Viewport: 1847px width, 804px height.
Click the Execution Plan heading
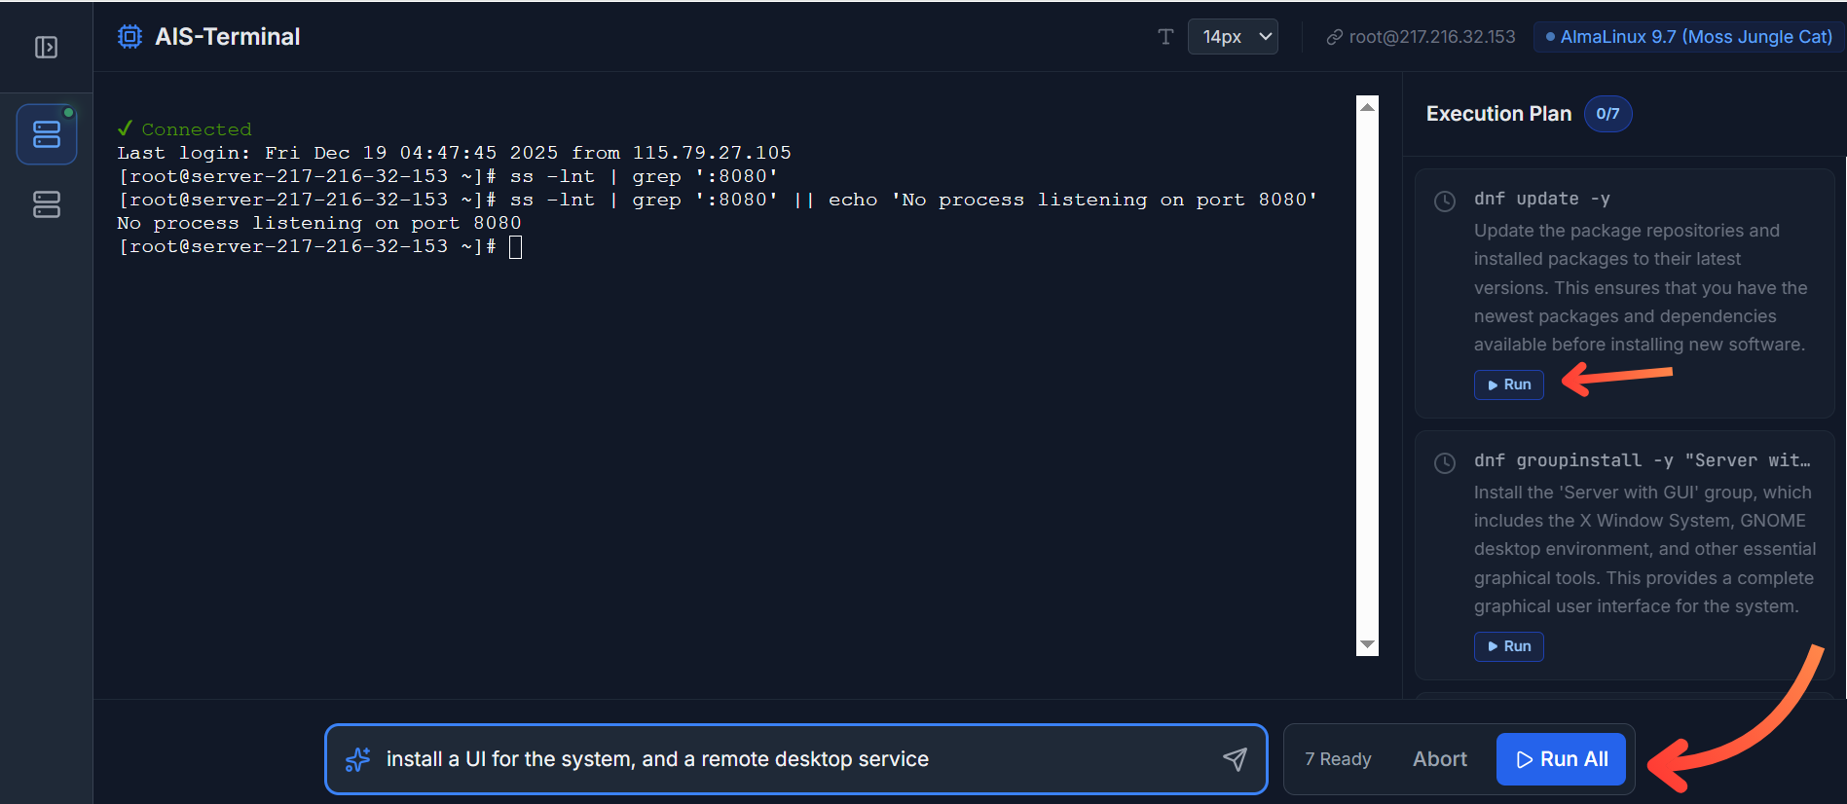point(1498,114)
